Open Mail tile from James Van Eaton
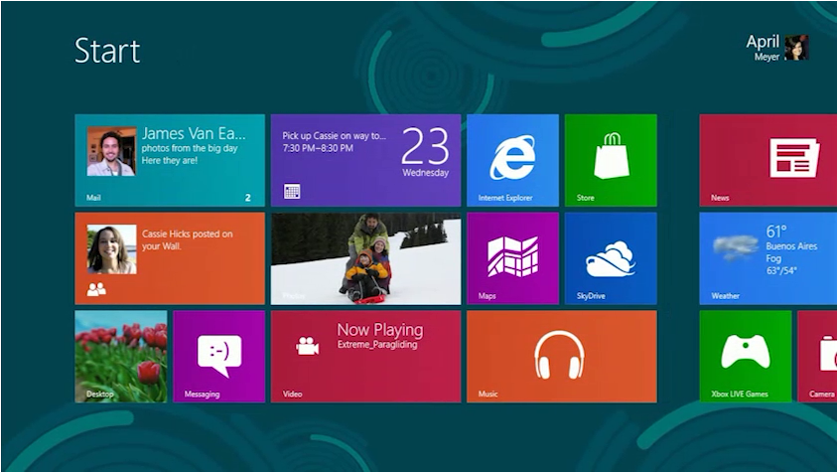Screen dimensions: 838x474 [169, 159]
